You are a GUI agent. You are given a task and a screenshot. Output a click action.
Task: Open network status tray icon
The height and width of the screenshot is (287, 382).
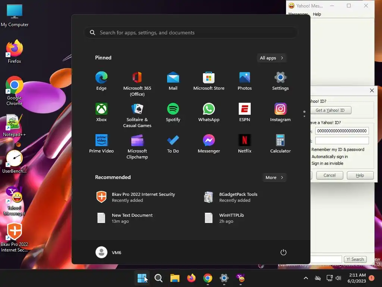(x=330, y=278)
